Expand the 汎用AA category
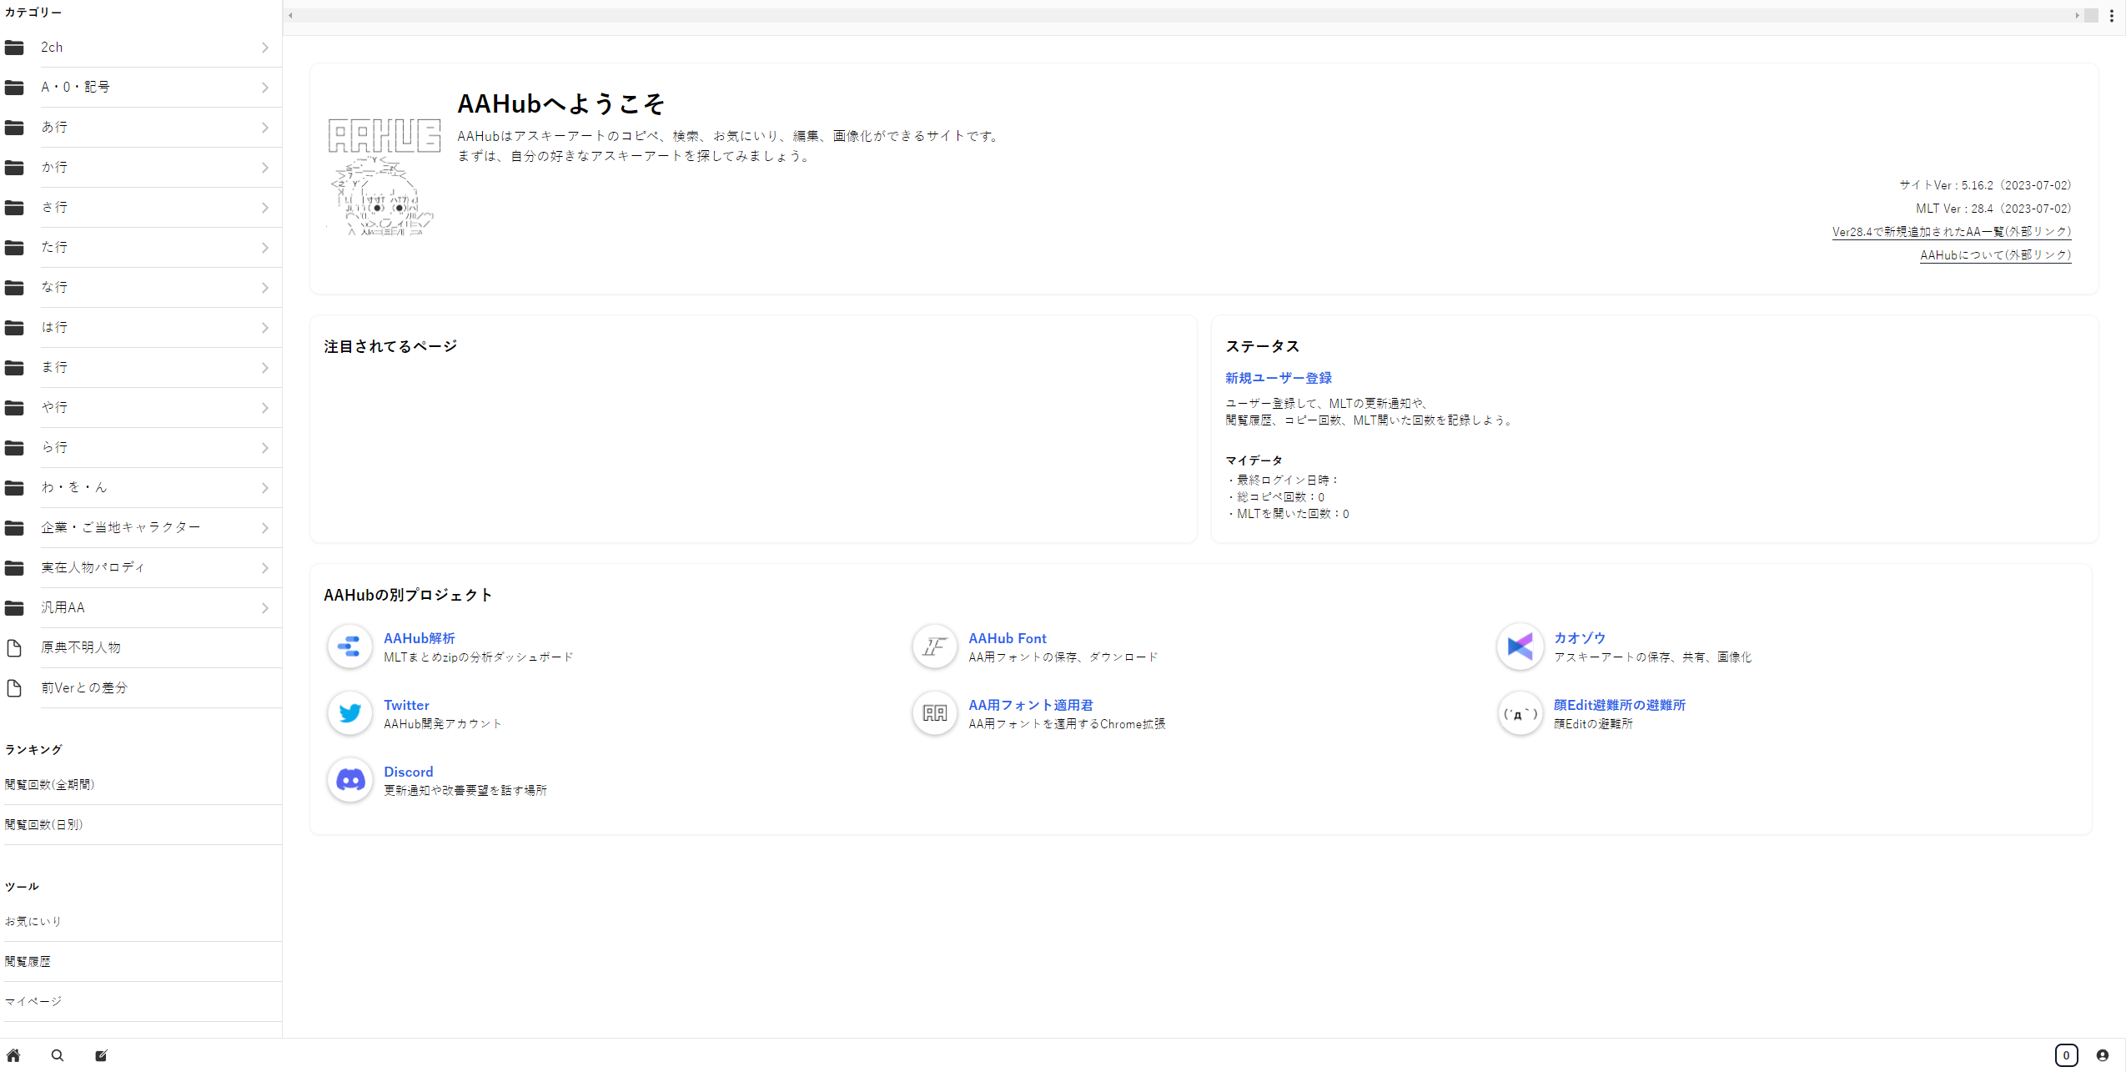The width and height of the screenshot is (2126, 1072). pos(63,608)
